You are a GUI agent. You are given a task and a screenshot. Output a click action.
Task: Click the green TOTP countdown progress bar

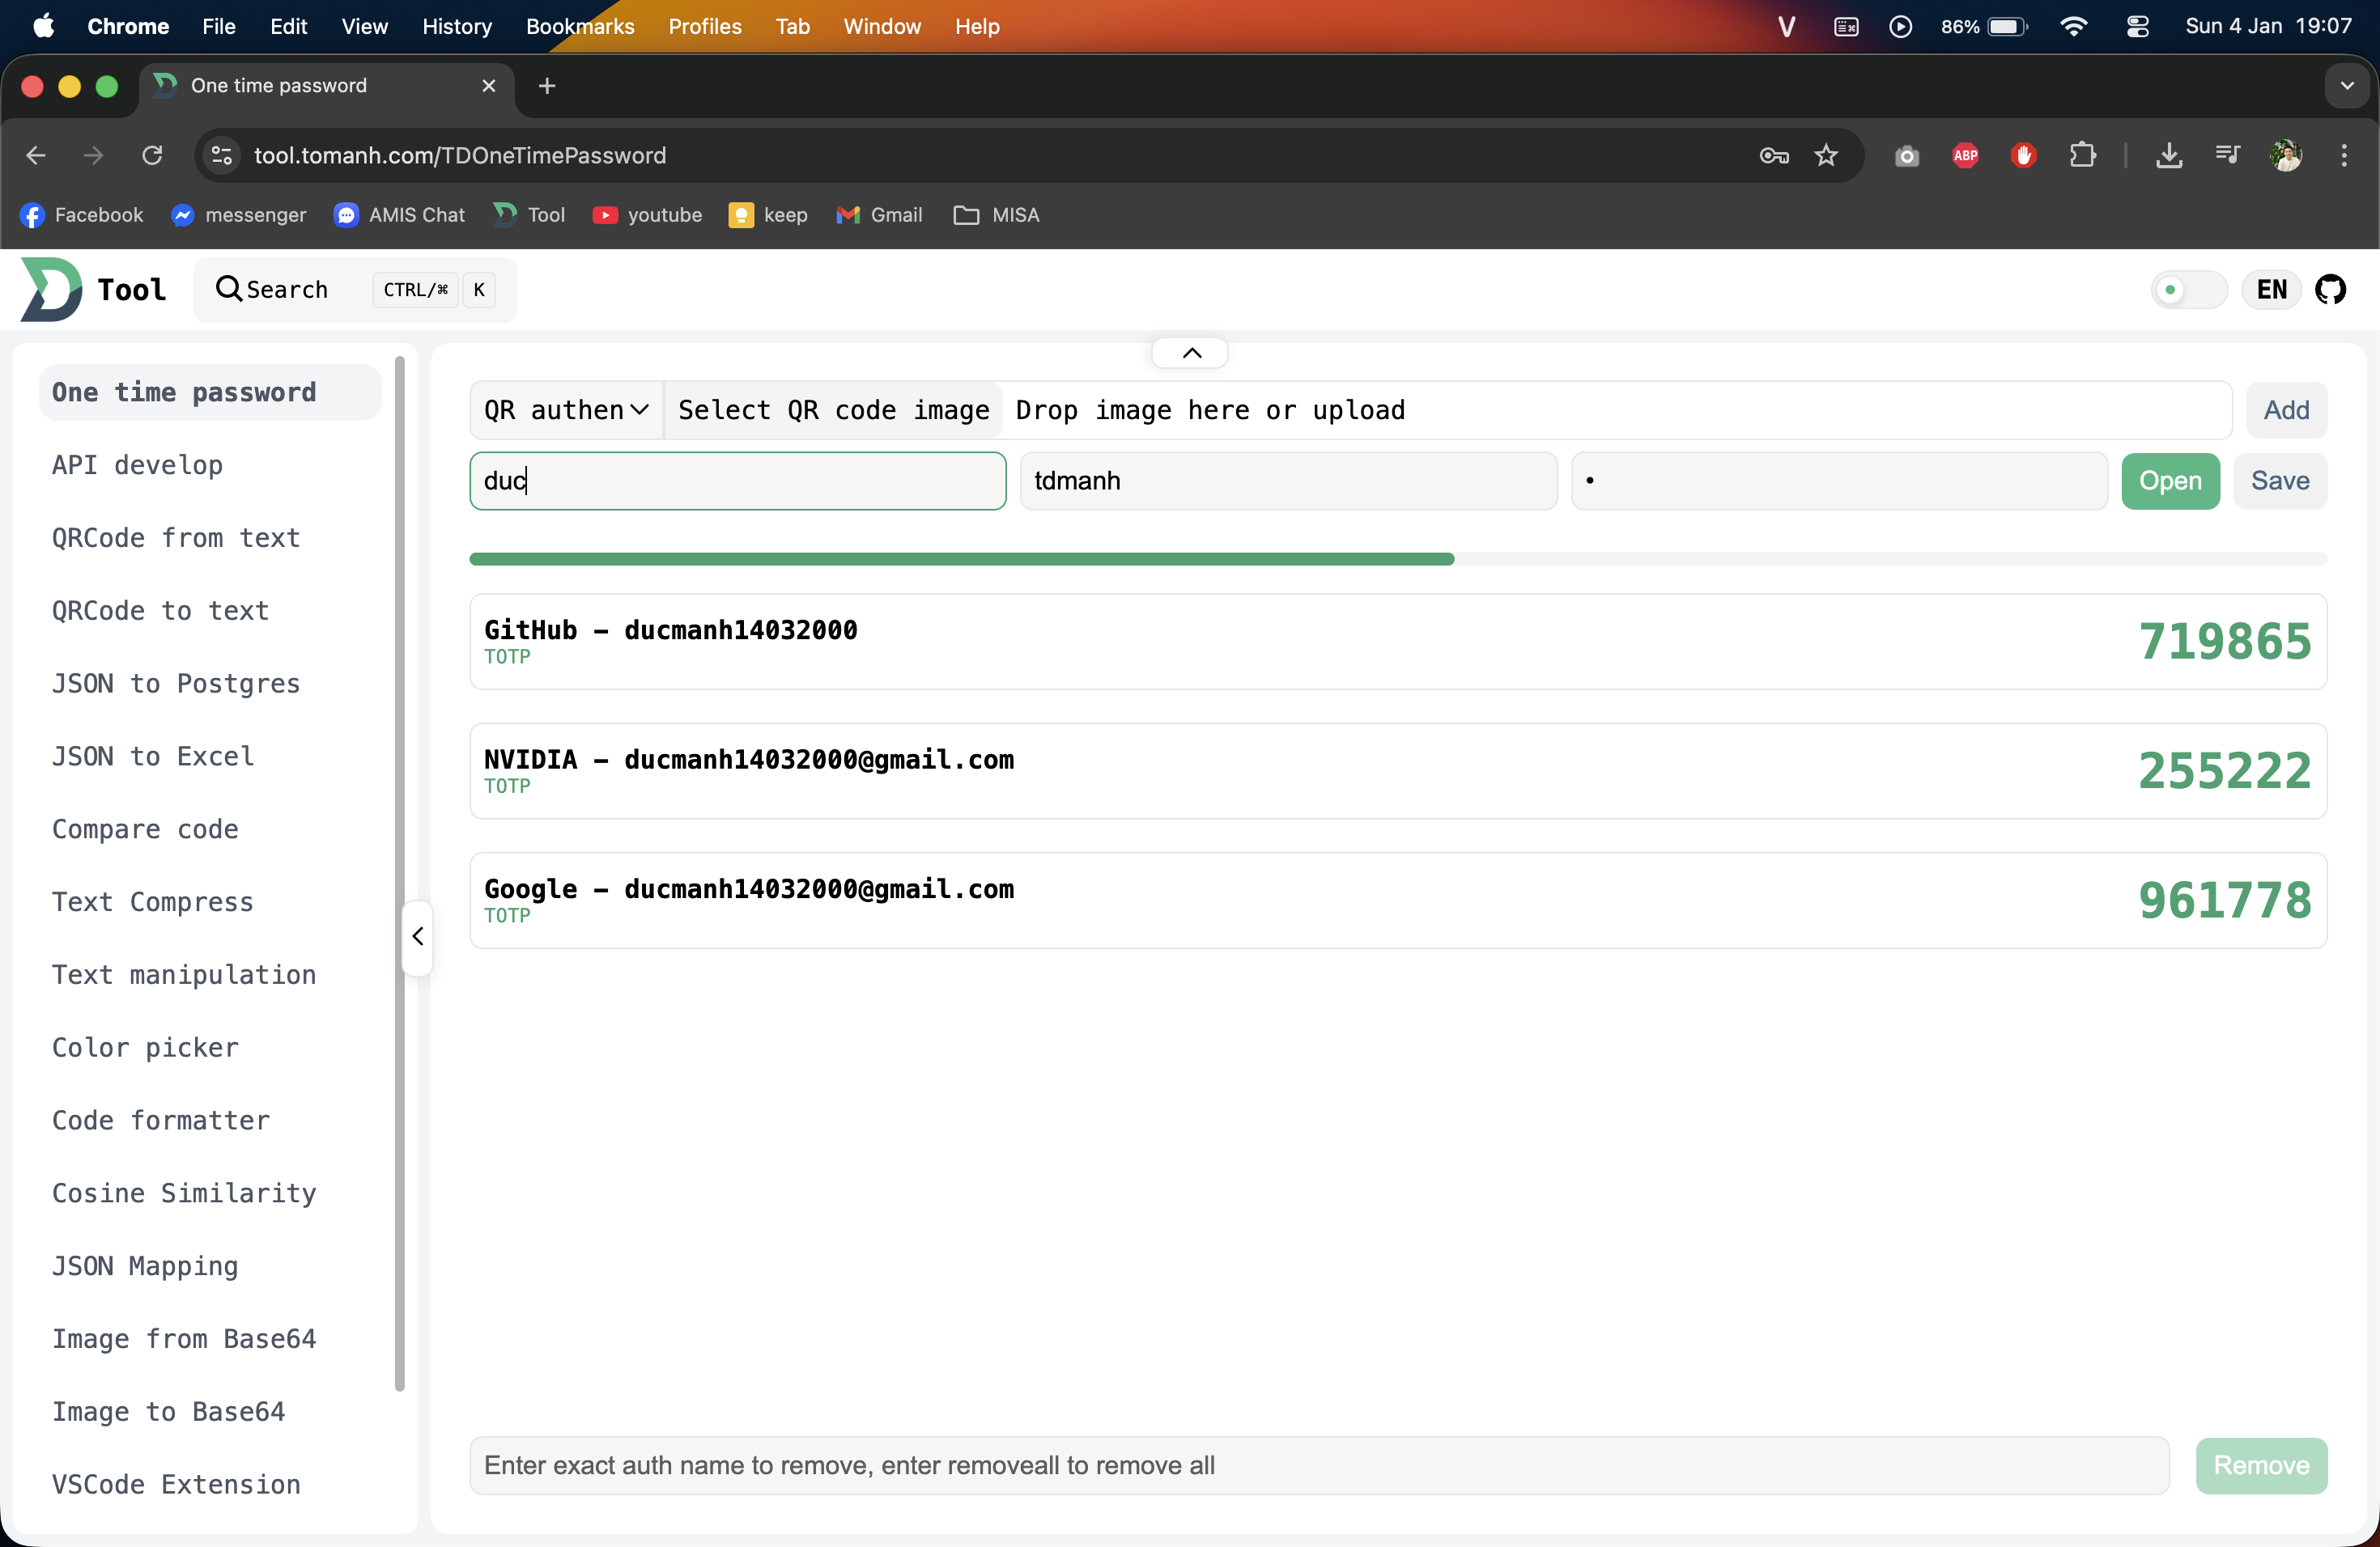960,558
